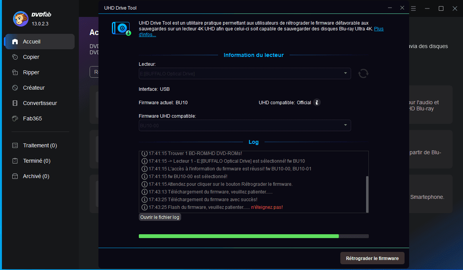
Task: Click log line 'fw BU10-00 est sélectionné!'
Action: coord(184,177)
